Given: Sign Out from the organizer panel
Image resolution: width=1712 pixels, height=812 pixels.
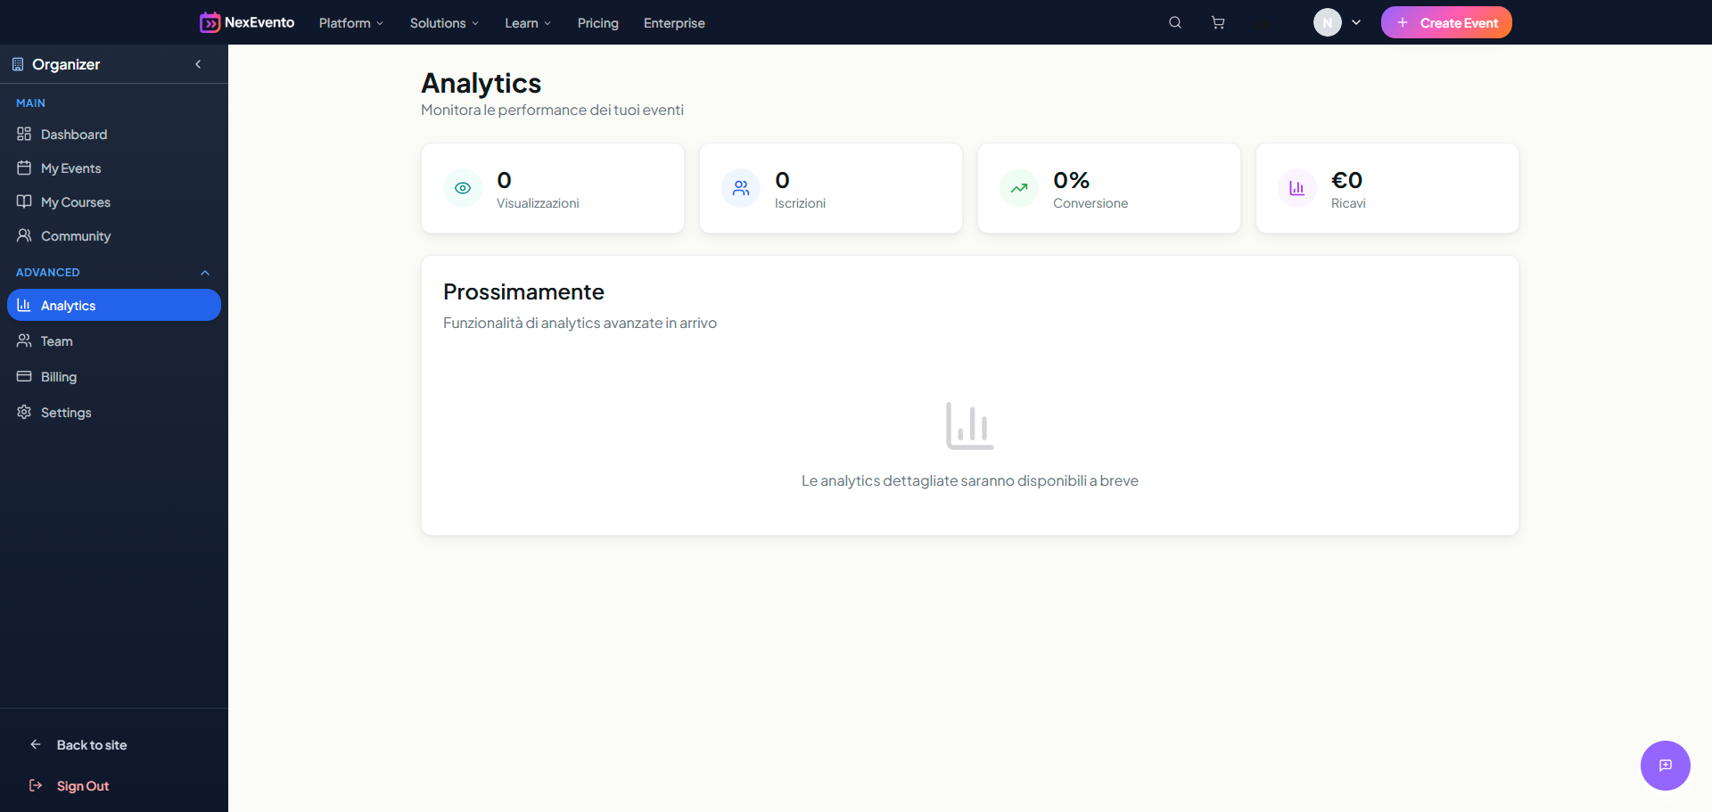Looking at the screenshot, I should [x=82, y=785].
